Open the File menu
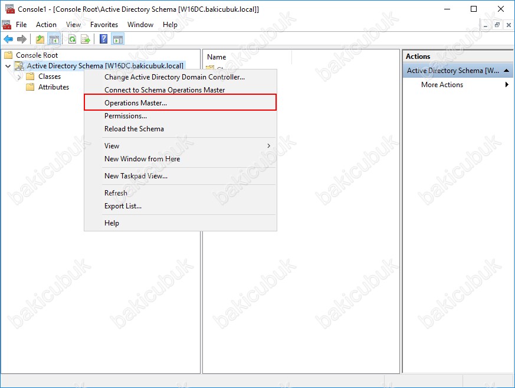515x388 pixels. click(x=21, y=25)
